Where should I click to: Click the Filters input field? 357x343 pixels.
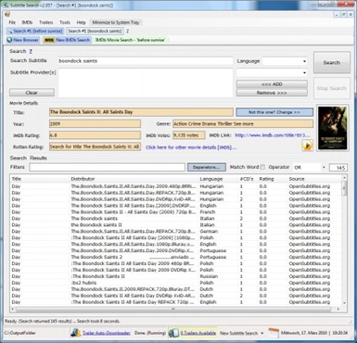tap(108, 167)
